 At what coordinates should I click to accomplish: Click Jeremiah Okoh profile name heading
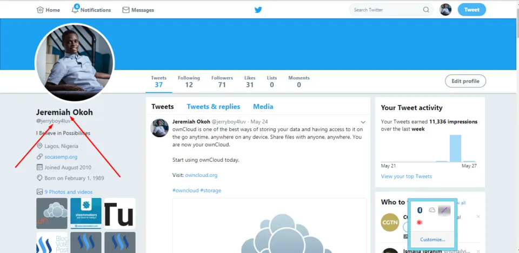64,112
